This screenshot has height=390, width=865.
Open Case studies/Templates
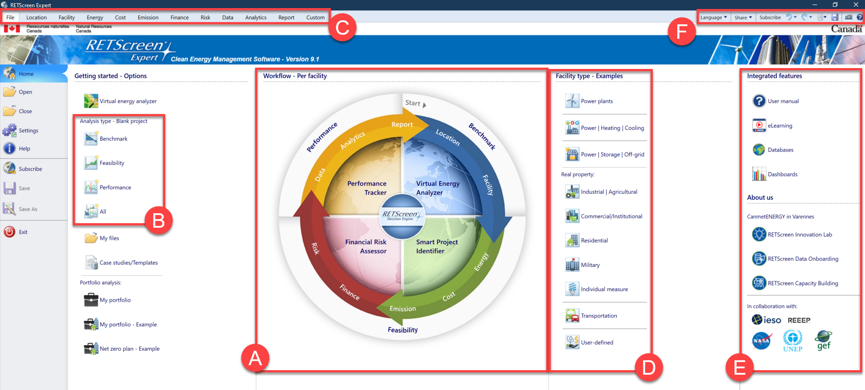(121, 262)
